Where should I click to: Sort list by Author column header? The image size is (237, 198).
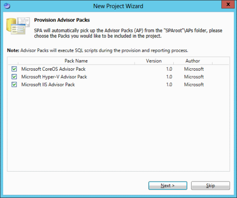coord(193,61)
